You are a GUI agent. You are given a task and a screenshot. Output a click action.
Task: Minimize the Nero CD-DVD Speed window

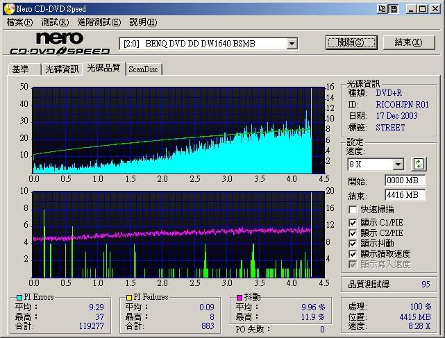pos(411,9)
